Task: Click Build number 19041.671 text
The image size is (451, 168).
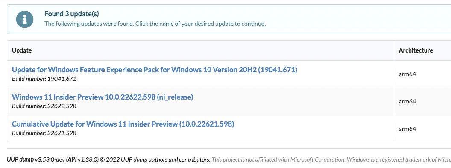Action: [44, 79]
